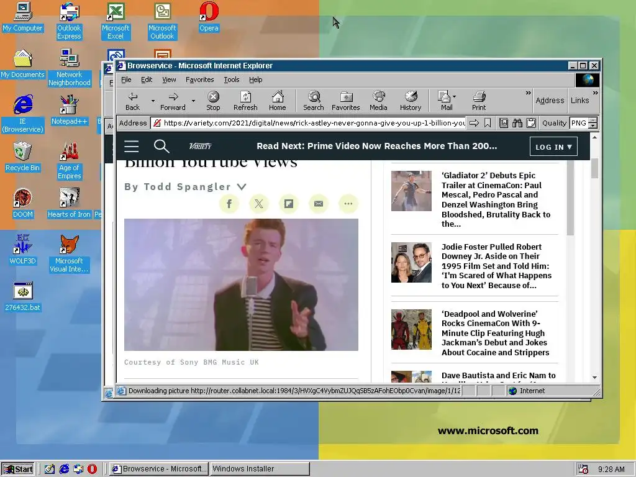Open the Edit menu
The height and width of the screenshot is (477, 636).
pyautogui.click(x=147, y=79)
